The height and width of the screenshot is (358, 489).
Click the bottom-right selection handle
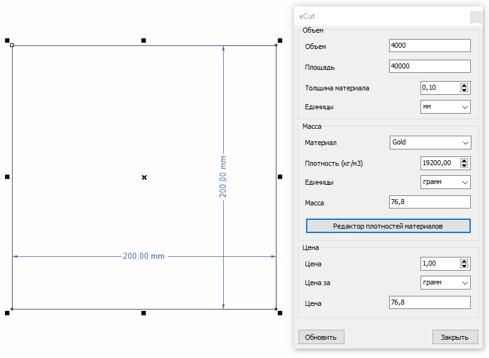coord(280,313)
